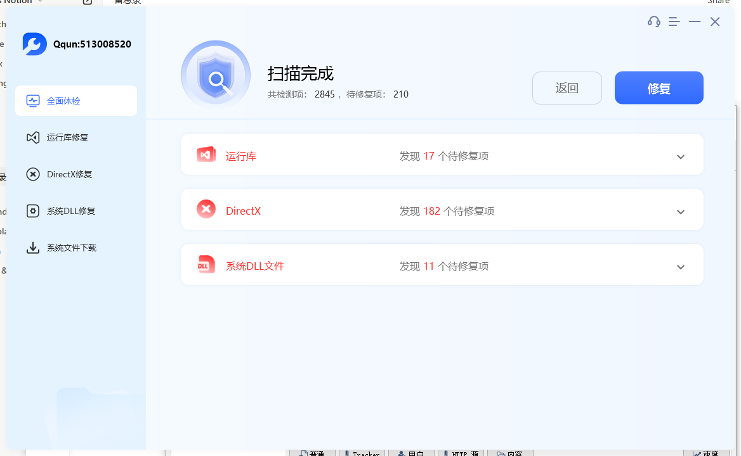Viewport: 741px width, 456px height.
Task: Click the 发现 182 个待修复项 text
Action: pos(447,212)
